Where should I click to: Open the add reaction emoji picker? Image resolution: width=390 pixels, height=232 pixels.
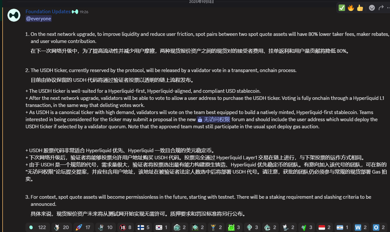pos(372,8)
